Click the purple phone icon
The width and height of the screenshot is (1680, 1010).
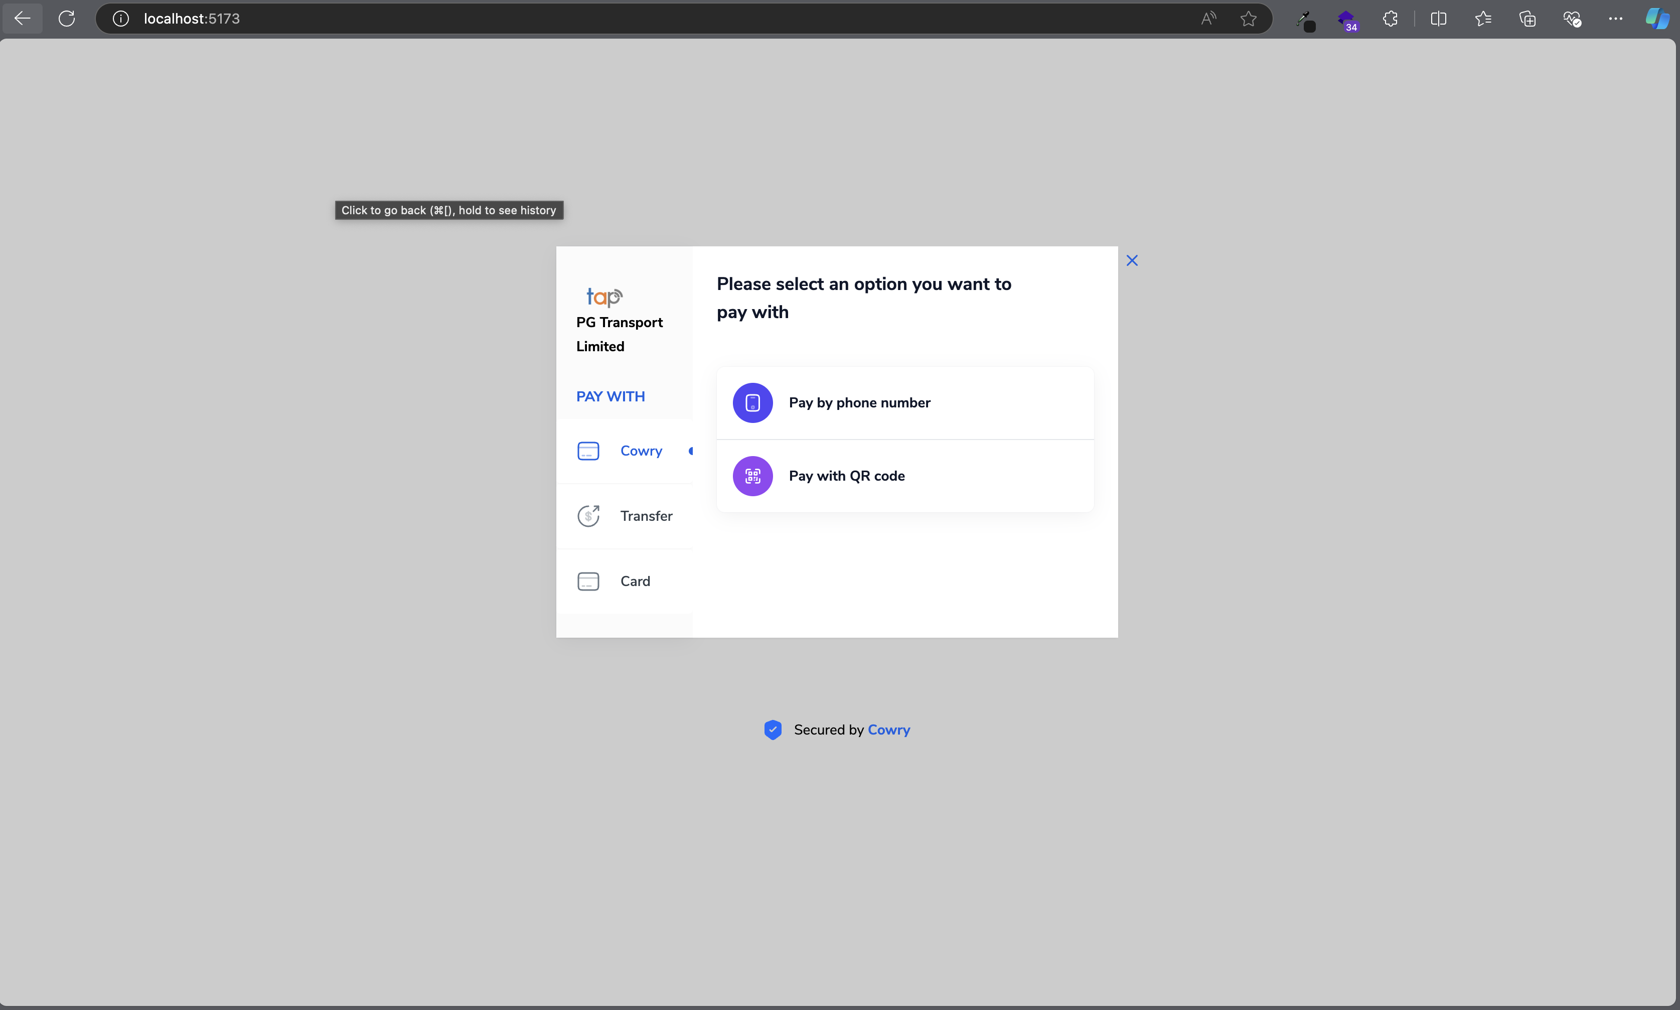point(752,403)
